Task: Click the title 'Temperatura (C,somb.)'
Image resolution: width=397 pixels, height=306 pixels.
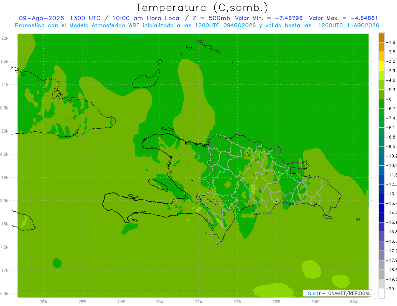Action: [x=202, y=8]
